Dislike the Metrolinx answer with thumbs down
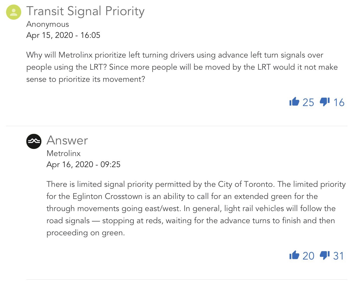Viewport: 356px width, 281px height. click(x=325, y=255)
